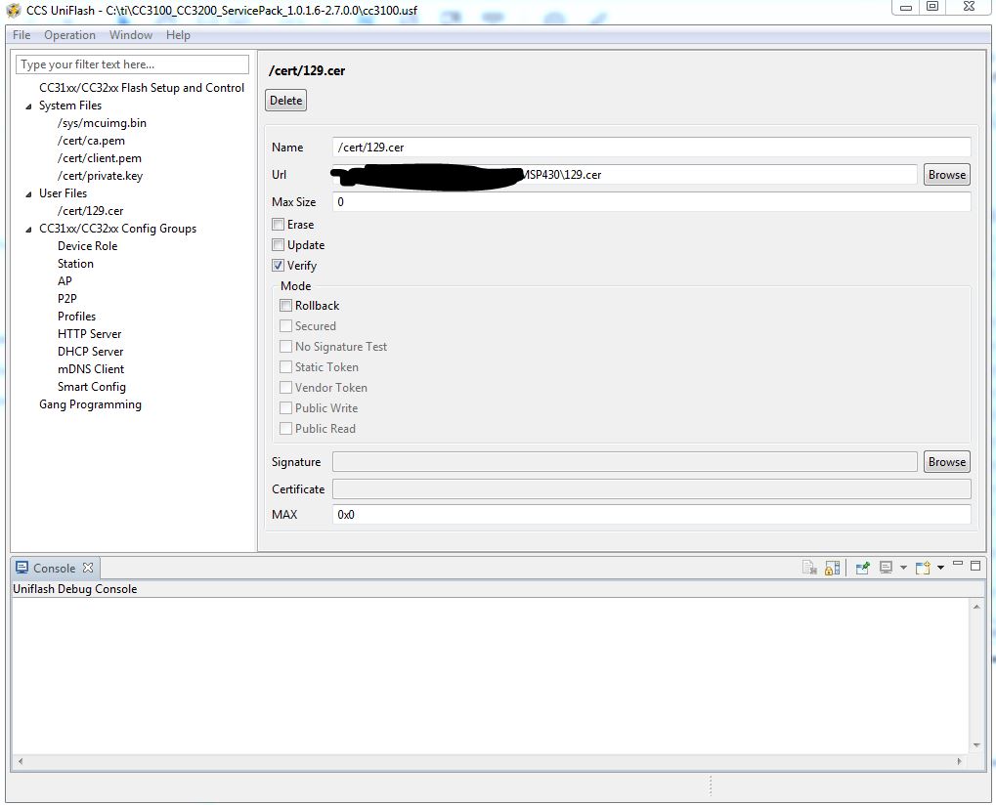Select mDNS Client config group

[x=91, y=369]
